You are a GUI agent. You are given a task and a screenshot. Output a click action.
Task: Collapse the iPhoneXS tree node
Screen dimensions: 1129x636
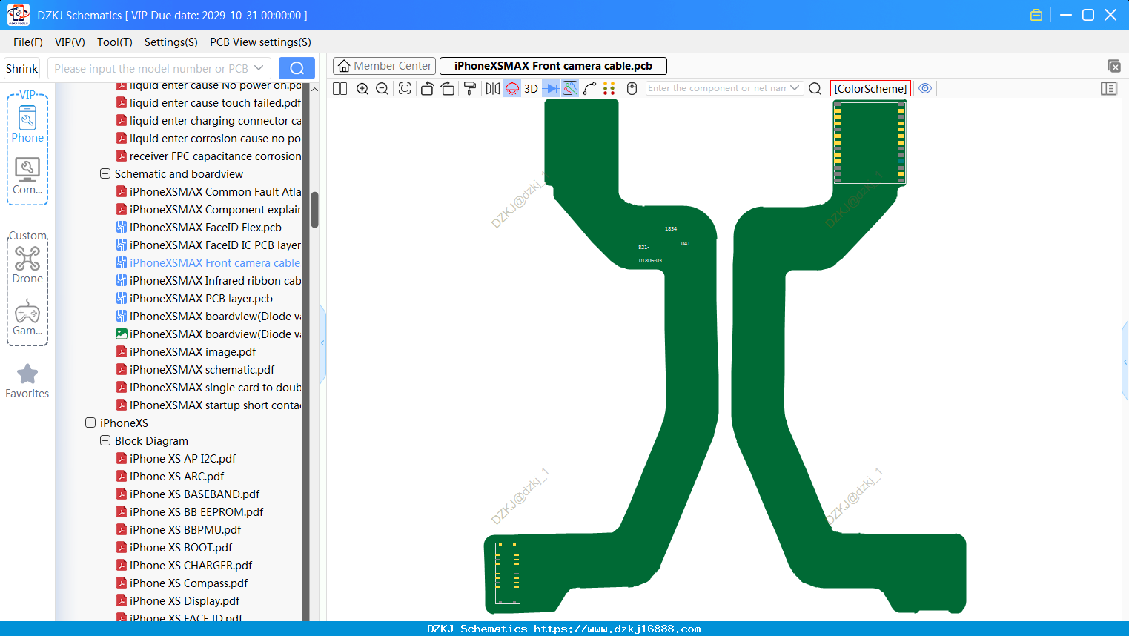90,423
